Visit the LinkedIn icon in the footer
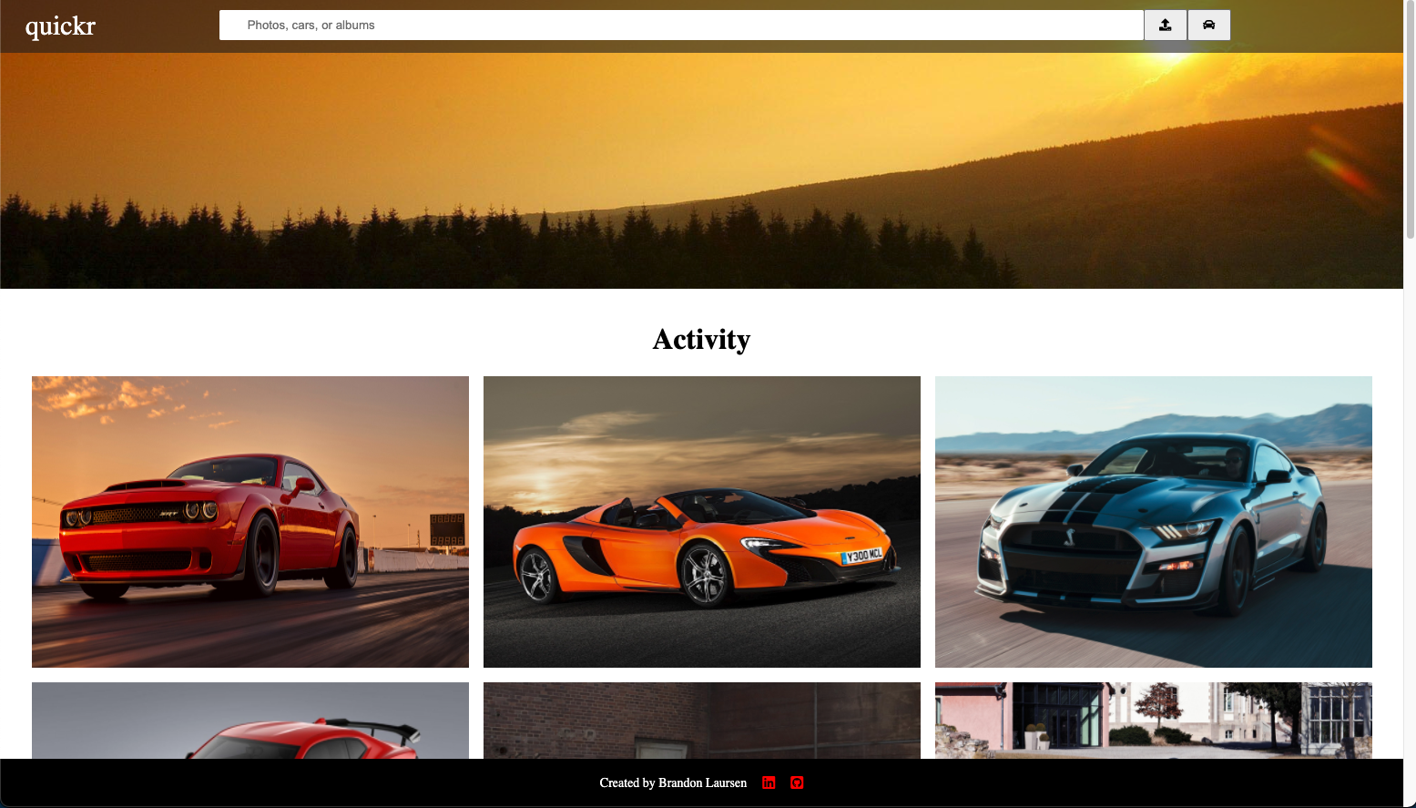 [x=769, y=782]
